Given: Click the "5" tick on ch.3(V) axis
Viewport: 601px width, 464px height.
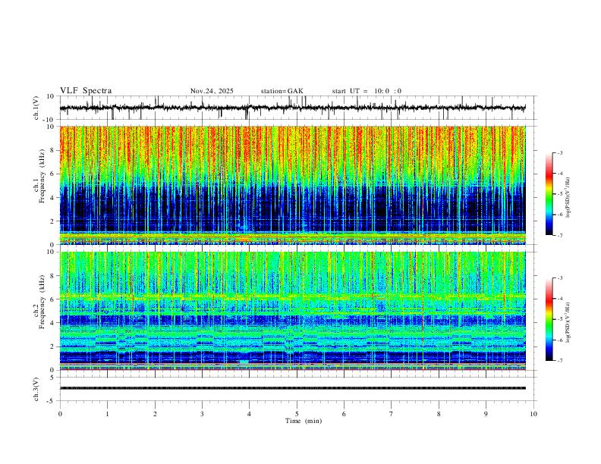Looking at the screenshot, I should (x=52, y=377).
